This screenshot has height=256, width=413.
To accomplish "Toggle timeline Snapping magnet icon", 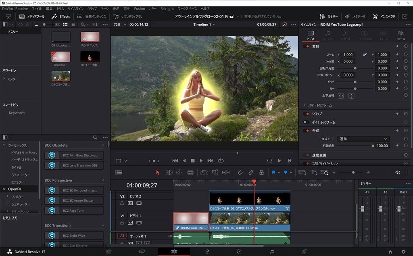I will pos(240,173).
